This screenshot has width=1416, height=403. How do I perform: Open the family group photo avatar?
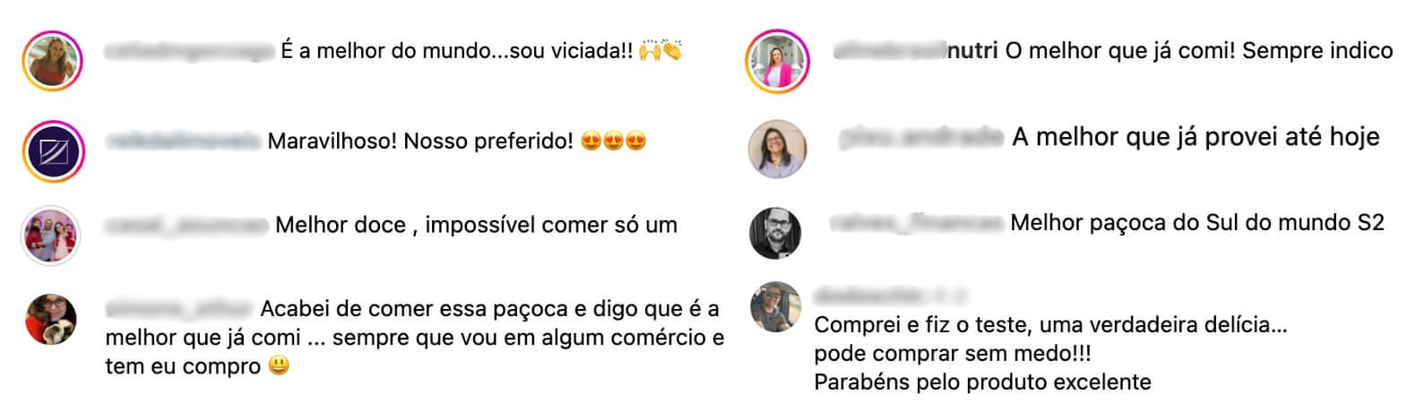[50, 236]
